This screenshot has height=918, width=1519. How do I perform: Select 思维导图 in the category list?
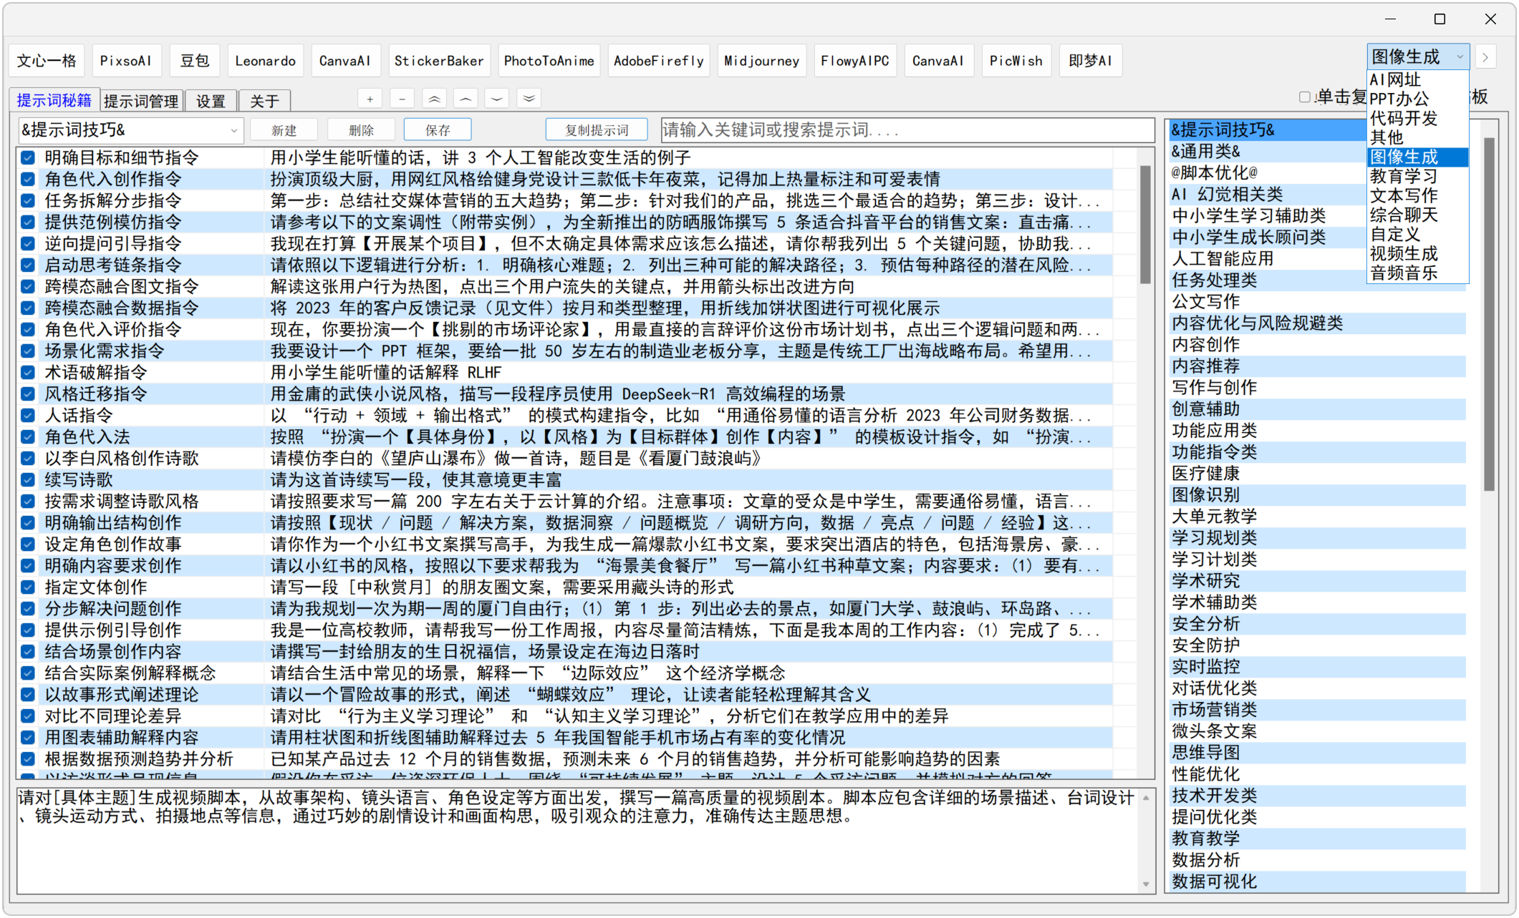tap(1318, 753)
